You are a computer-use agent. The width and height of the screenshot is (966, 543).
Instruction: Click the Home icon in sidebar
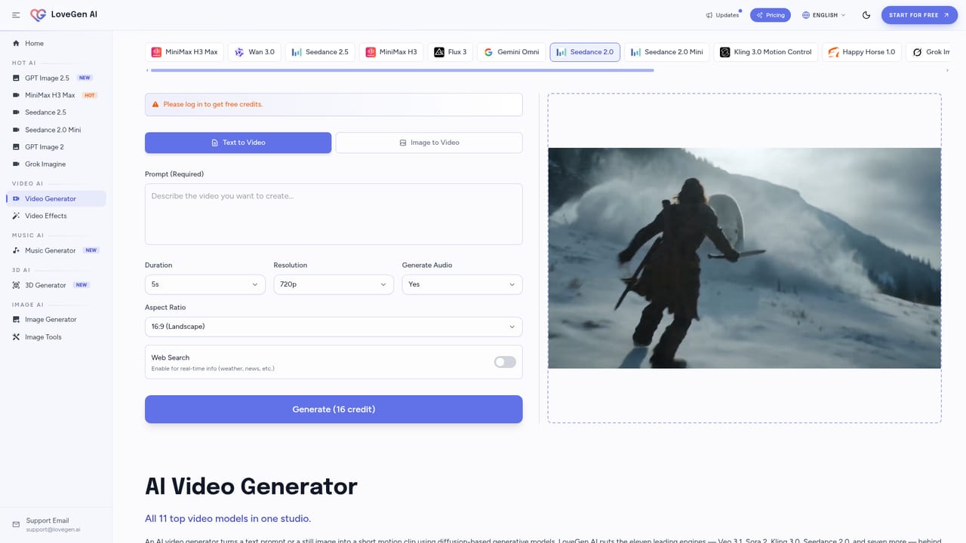click(x=16, y=43)
